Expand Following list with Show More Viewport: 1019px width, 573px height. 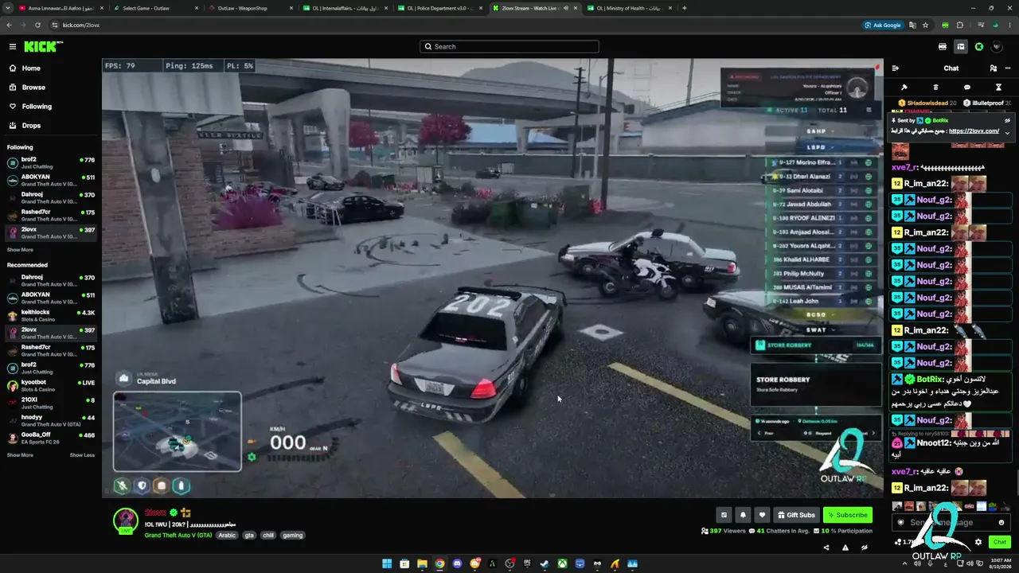pyautogui.click(x=20, y=250)
